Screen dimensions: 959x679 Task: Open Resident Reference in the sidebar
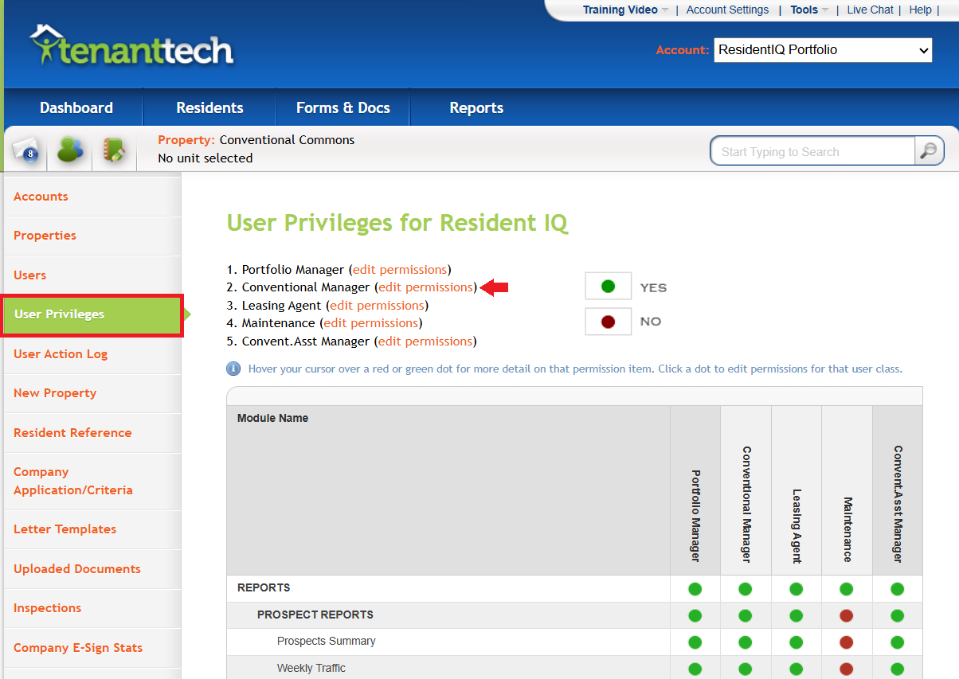(72, 433)
